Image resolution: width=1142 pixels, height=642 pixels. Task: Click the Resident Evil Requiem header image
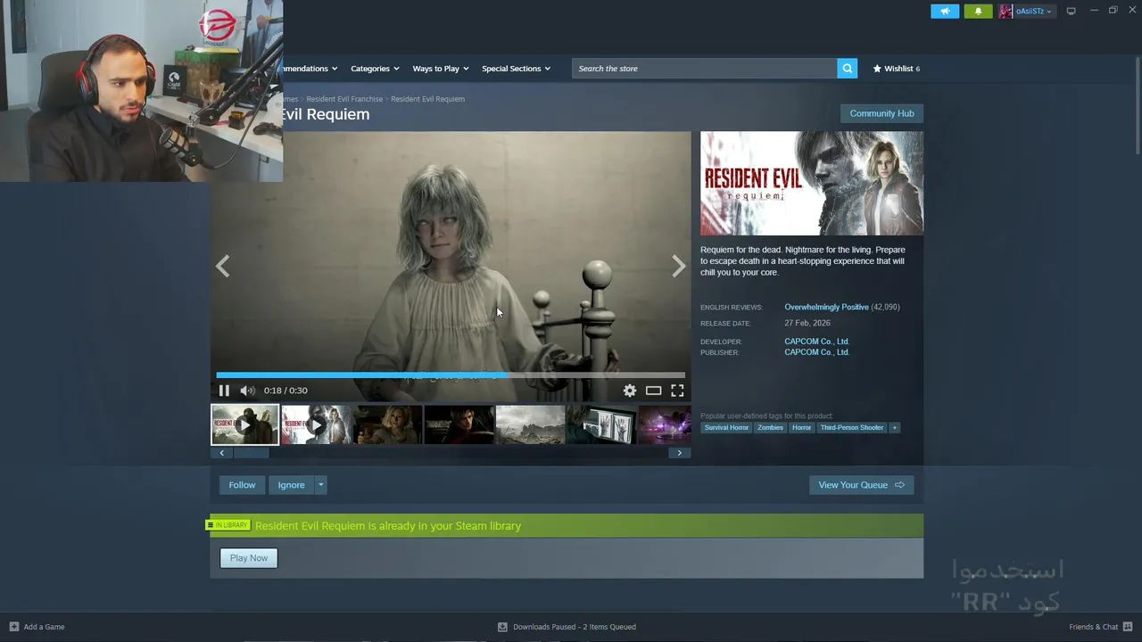812,184
